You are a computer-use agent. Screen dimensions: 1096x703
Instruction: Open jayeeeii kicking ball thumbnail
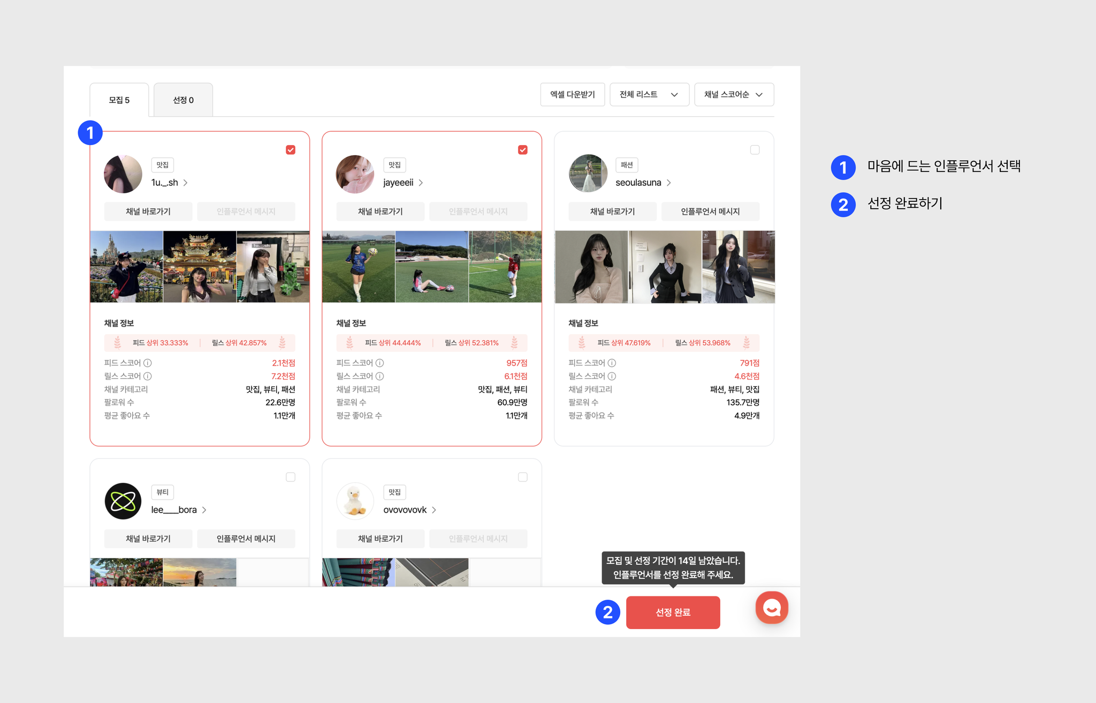[x=505, y=267]
